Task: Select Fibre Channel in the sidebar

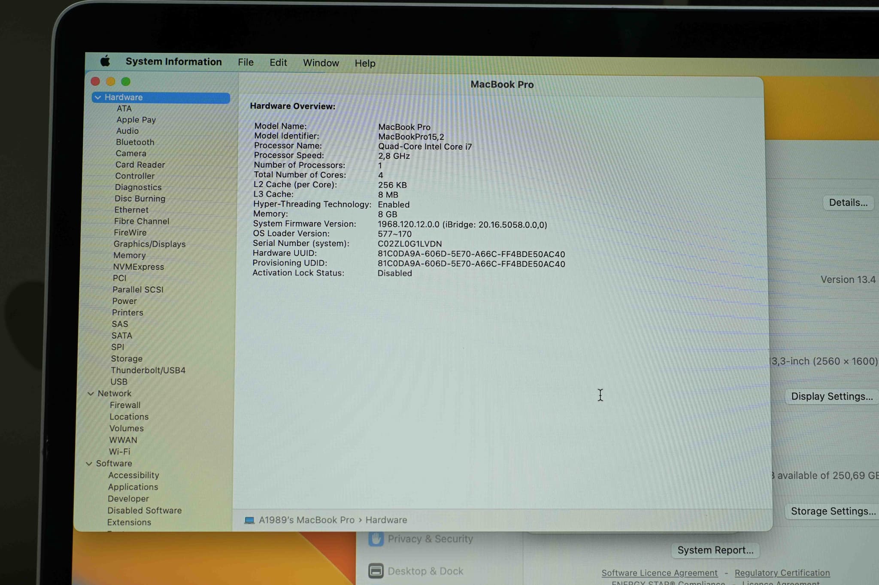Action: click(x=142, y=221)
